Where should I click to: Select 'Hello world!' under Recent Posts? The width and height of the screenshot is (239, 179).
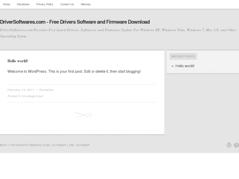185,66
